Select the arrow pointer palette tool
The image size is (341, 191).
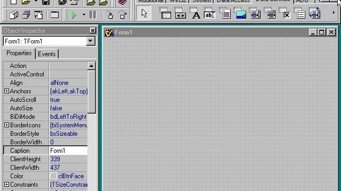tap(144, 13)
